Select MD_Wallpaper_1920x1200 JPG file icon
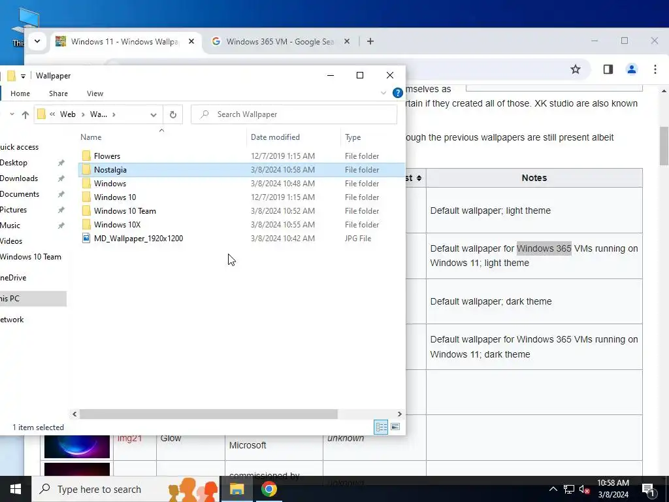Screen dimensions: 669x502 [x=86, y=238]
